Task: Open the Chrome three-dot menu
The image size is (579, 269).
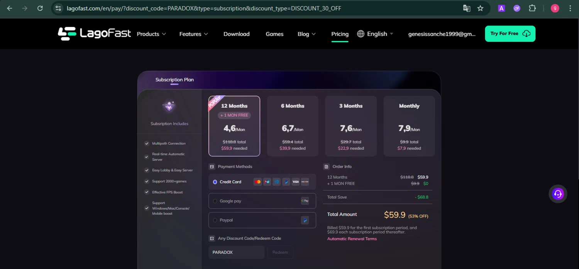Action: [x=570, y=8]
